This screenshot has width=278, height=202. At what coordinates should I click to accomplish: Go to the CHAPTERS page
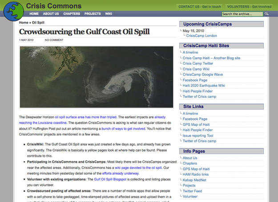click(72, 14)
